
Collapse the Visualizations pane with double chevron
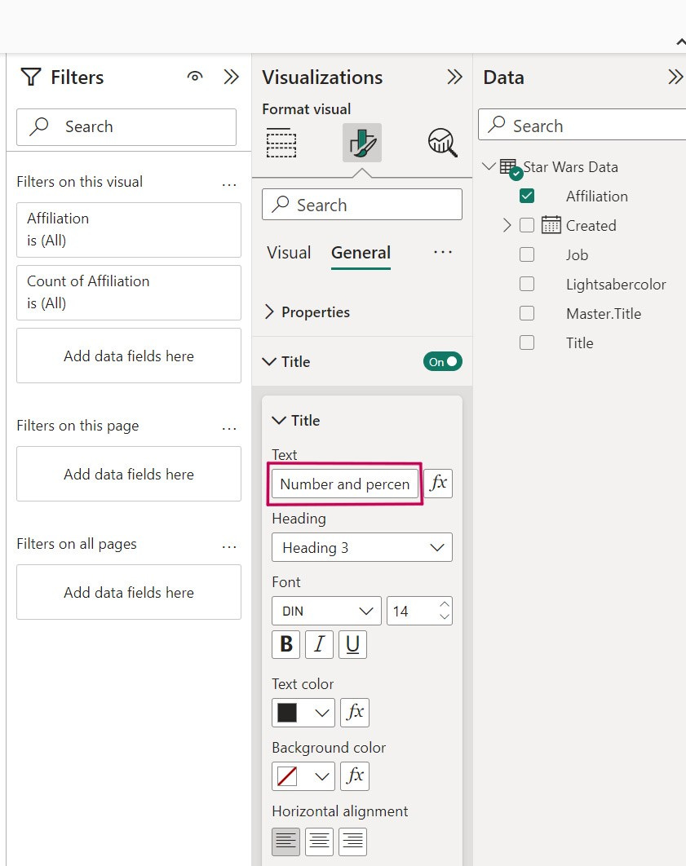coord(454,77)
